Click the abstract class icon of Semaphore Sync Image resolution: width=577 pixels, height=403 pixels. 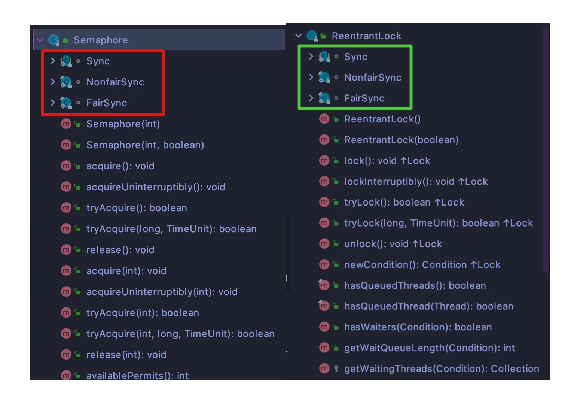[66, 61]
